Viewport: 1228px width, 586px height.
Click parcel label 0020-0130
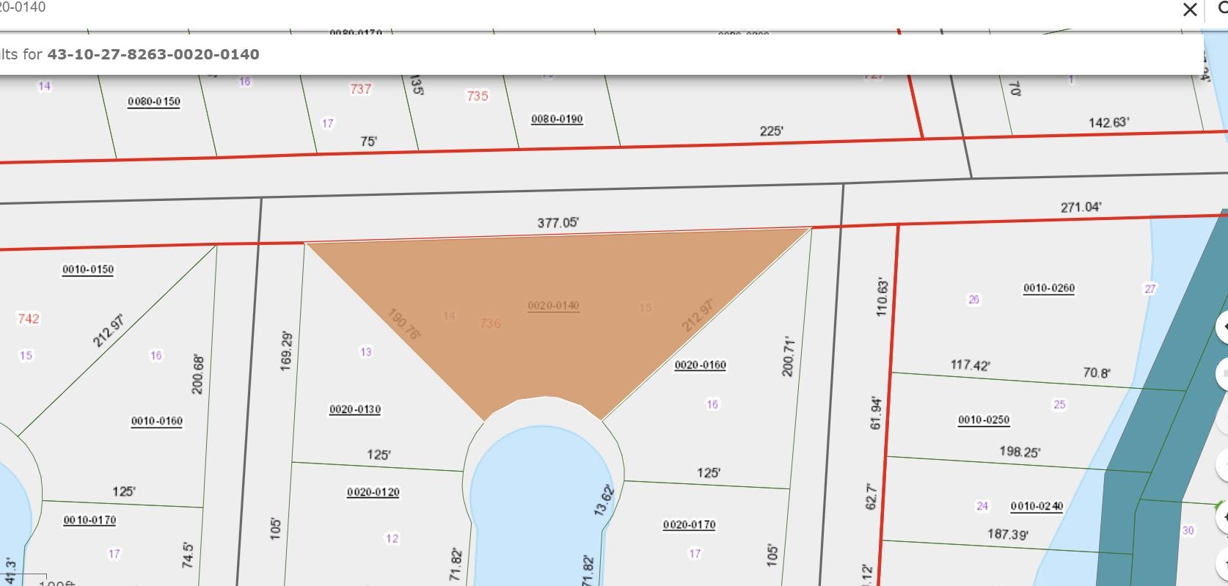pyautogui.click(x=355, y=409)
